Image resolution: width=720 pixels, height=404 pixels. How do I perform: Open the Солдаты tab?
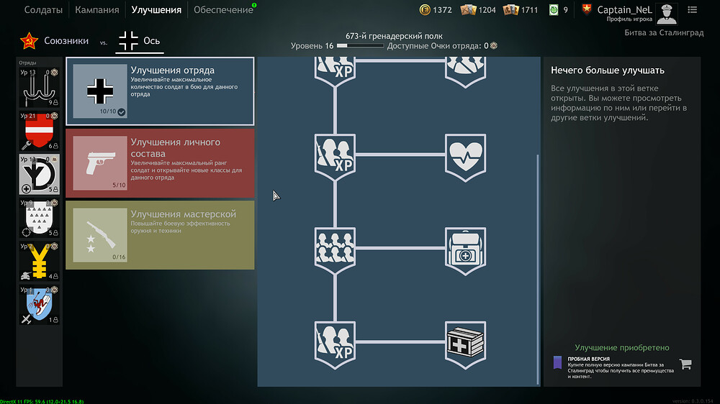coord(43,9)
